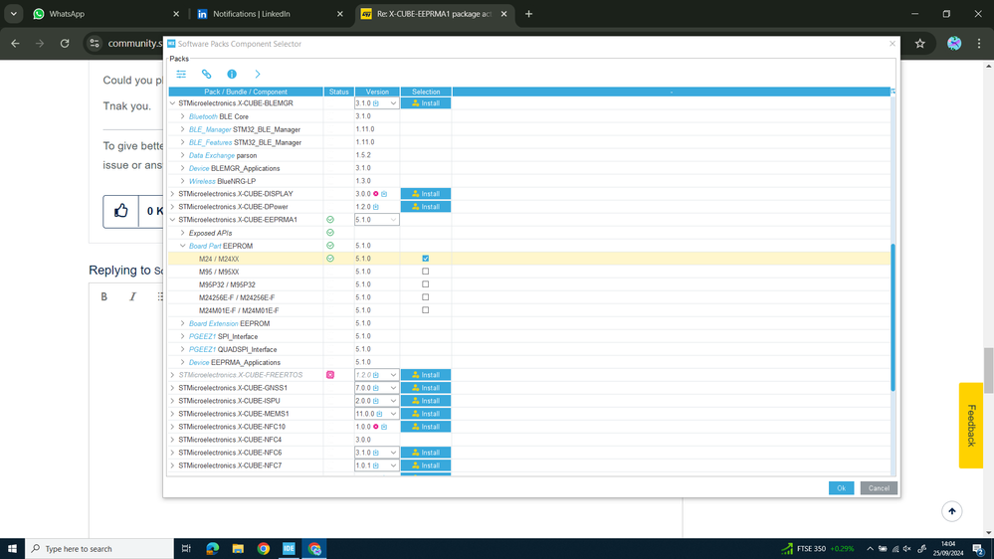Install the X-CUBE-DISPLAY pack

tap(426, 194)
